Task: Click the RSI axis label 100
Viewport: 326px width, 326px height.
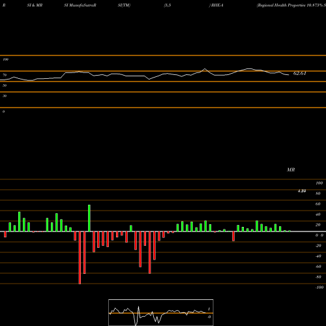Action: [5, 59]
